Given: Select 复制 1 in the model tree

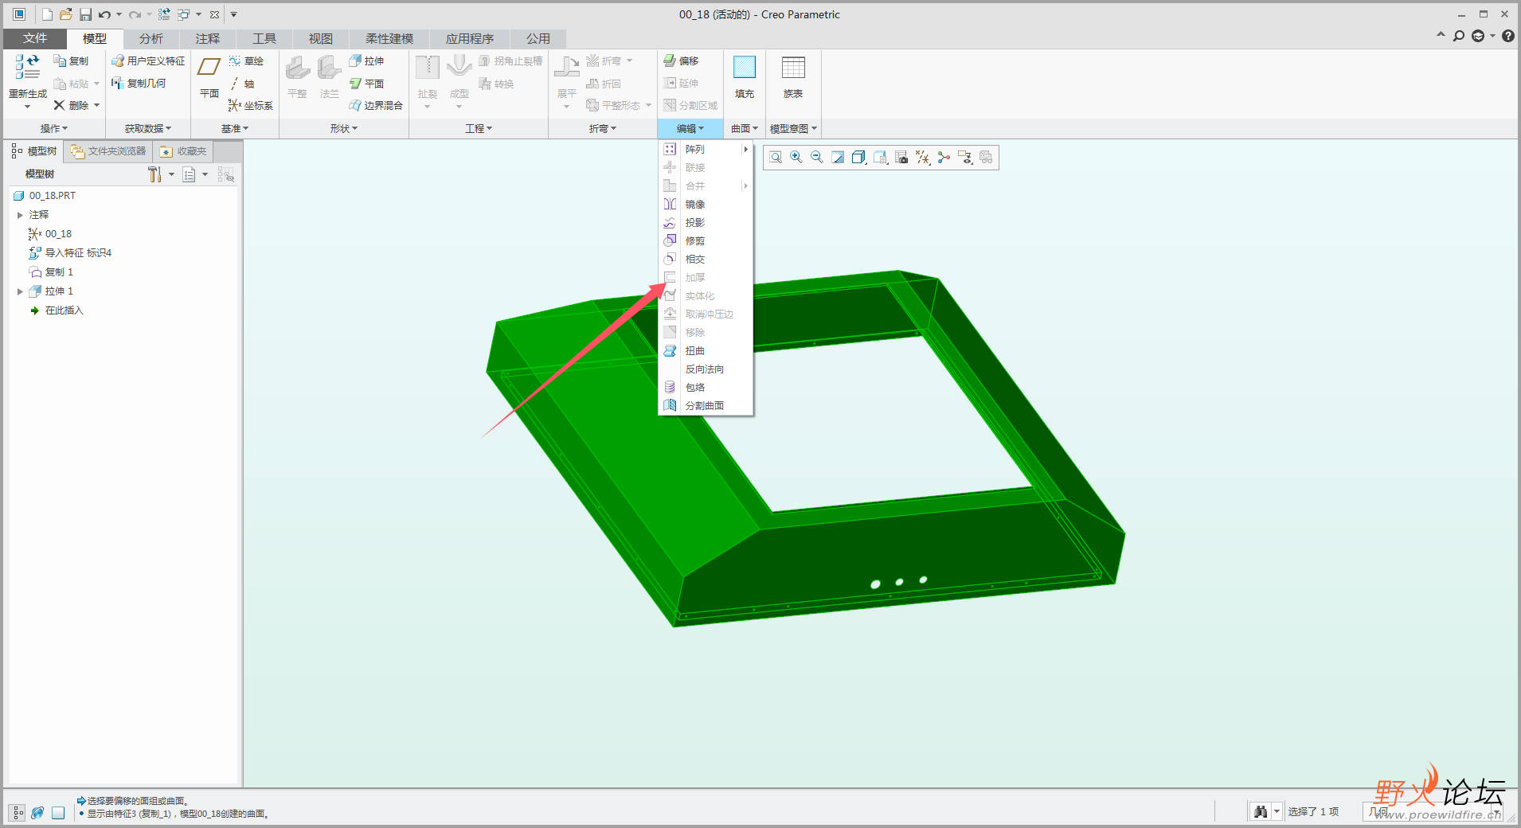Looking at the screenshot, I should (x=59, y=272).
